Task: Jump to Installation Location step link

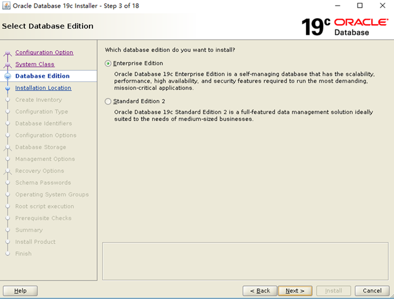Action: (x=43, y=88)
